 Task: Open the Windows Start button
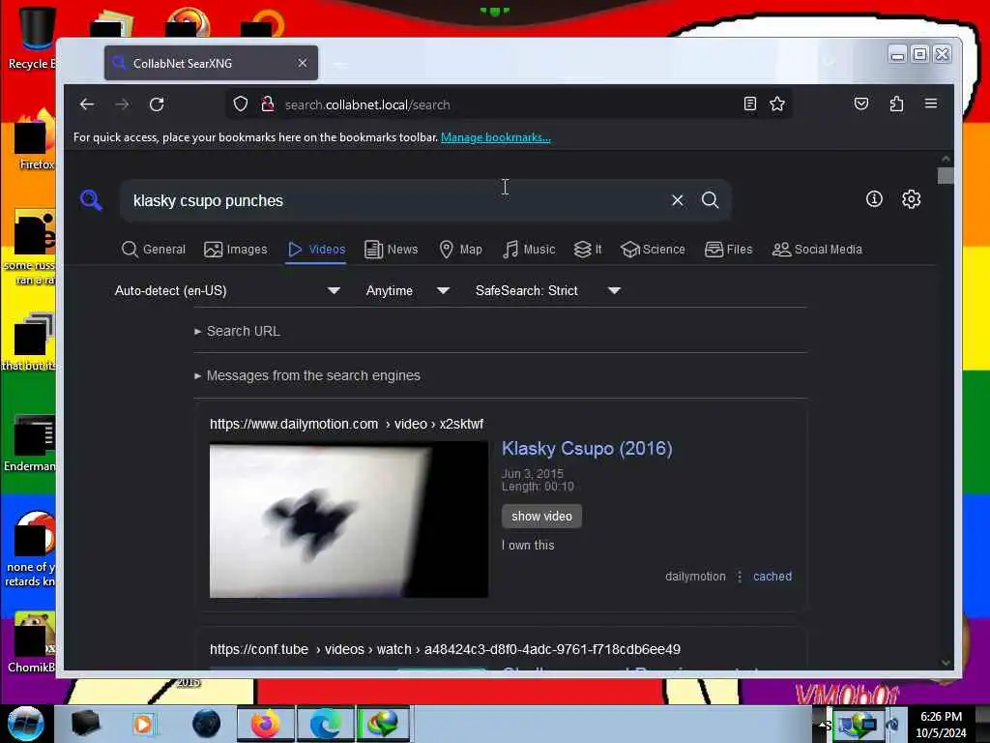25,724
